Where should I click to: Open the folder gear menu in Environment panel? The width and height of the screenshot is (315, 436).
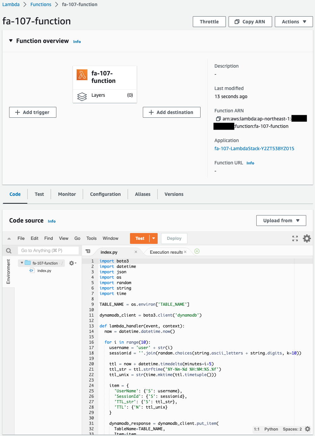coord(72,263)
